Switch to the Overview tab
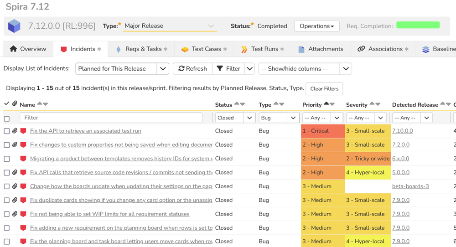456x247 pixels. (28, 49)
